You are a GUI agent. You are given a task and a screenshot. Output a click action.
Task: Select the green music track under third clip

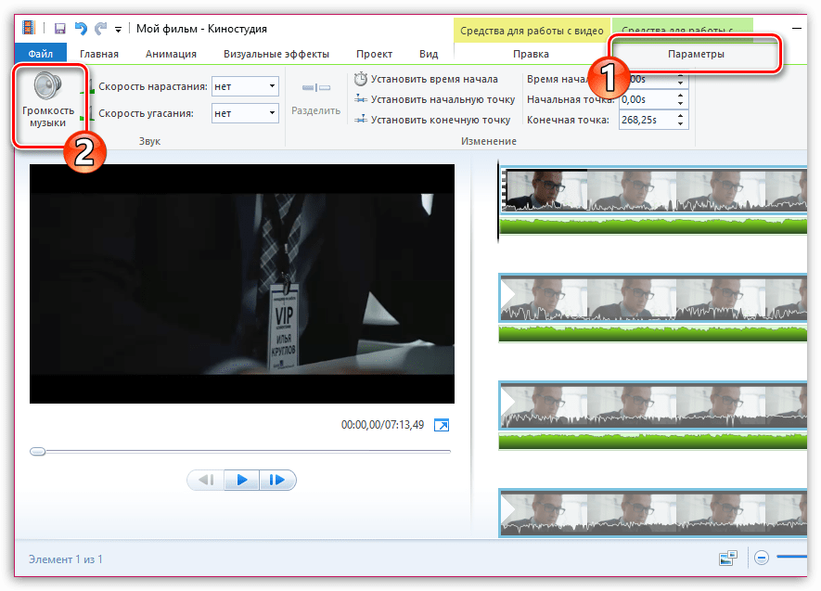[x=653, y=442]
